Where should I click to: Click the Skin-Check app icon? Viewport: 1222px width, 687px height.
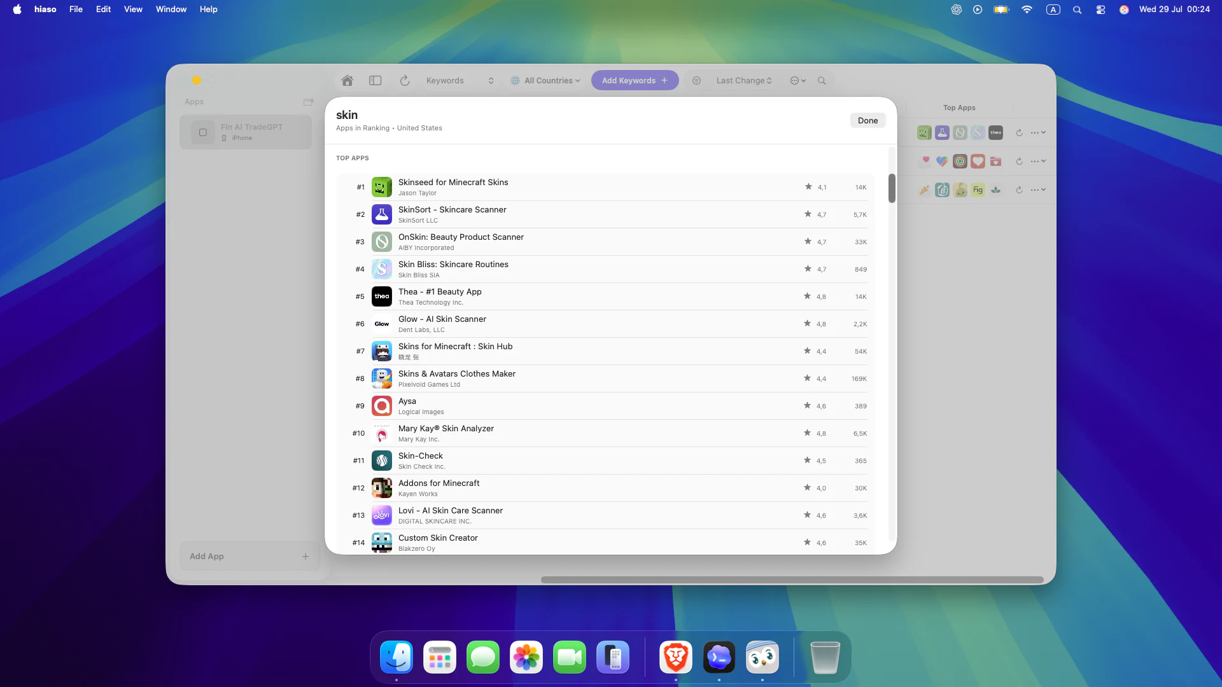click(x=382, y=461)
